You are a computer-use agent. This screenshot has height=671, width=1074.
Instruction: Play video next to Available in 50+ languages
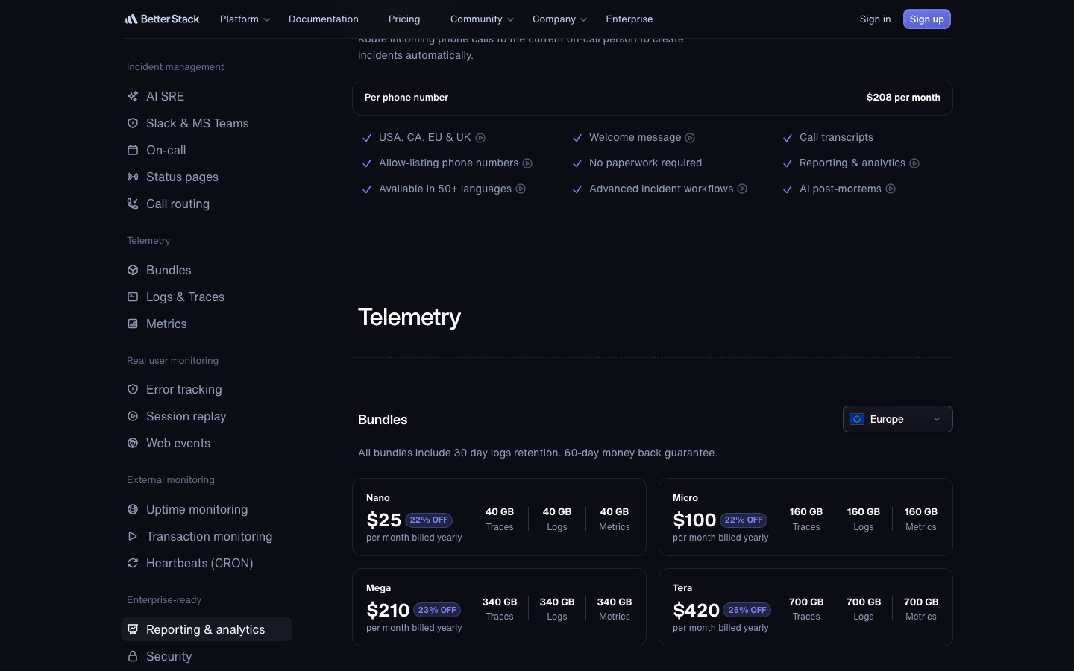(521, 189)
